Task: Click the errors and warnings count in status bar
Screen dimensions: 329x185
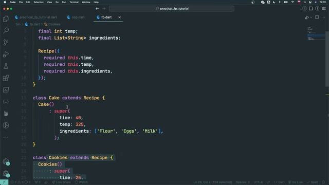Action: [x=21, y=182]
